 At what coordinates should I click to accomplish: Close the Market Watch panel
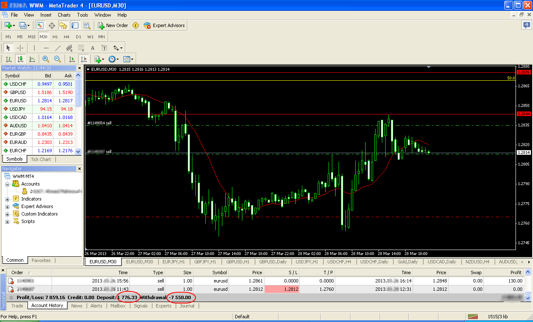click(80, 68)
